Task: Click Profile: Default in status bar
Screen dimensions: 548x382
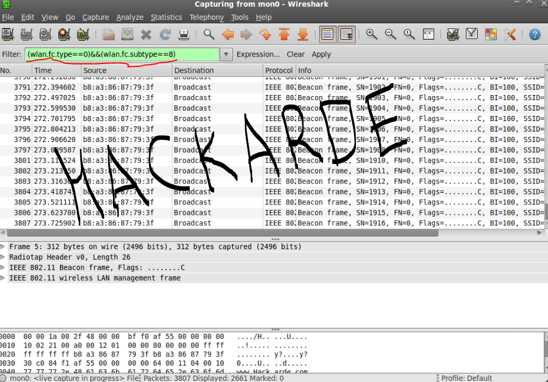Action: click(466, 378)
